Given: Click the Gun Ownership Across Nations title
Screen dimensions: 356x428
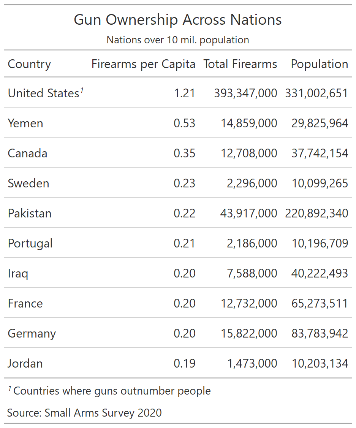Looking at the screenshot, I should coord(178,20).
